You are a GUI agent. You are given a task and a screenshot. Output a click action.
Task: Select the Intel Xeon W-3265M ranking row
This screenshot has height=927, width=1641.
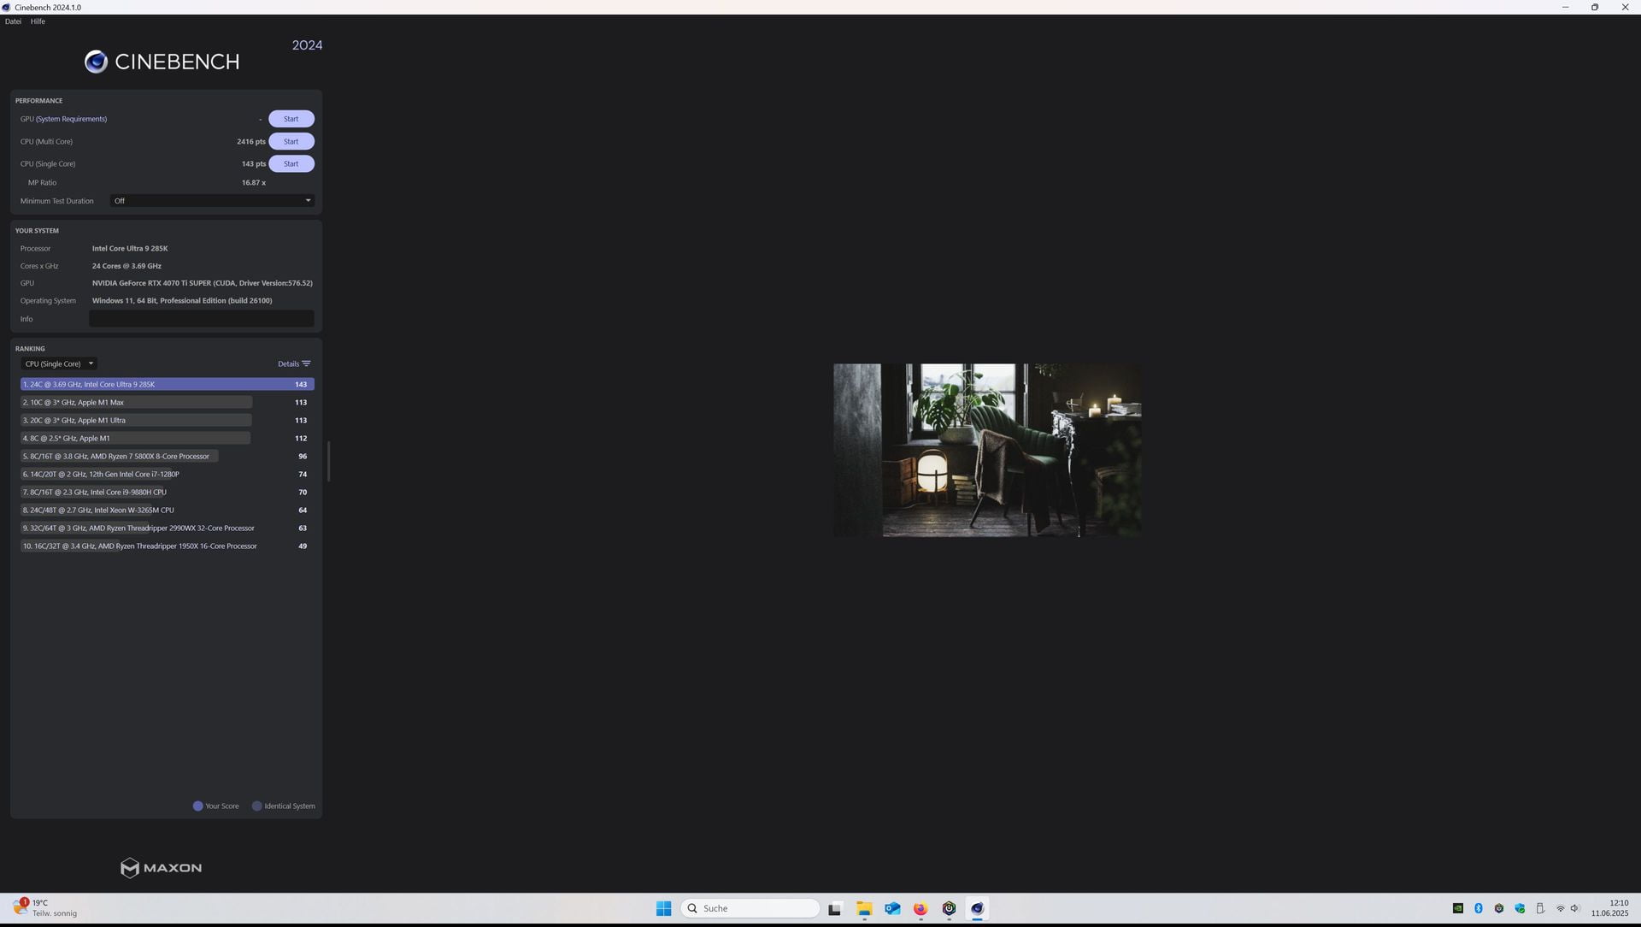168,510
